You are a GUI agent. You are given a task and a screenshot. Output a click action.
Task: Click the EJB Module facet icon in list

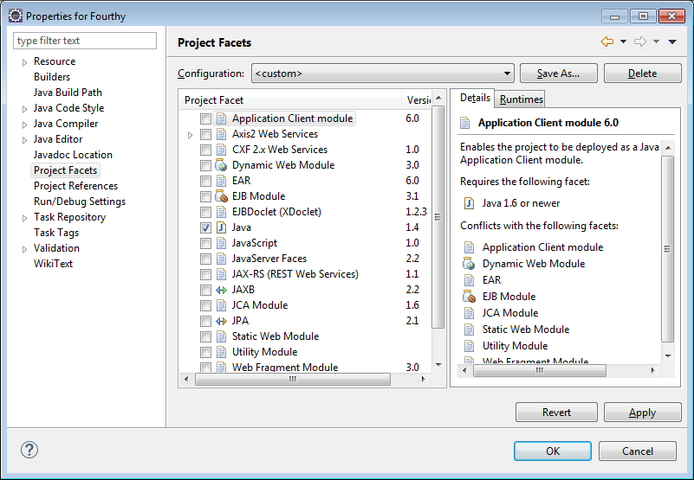[x=221, y=196]
